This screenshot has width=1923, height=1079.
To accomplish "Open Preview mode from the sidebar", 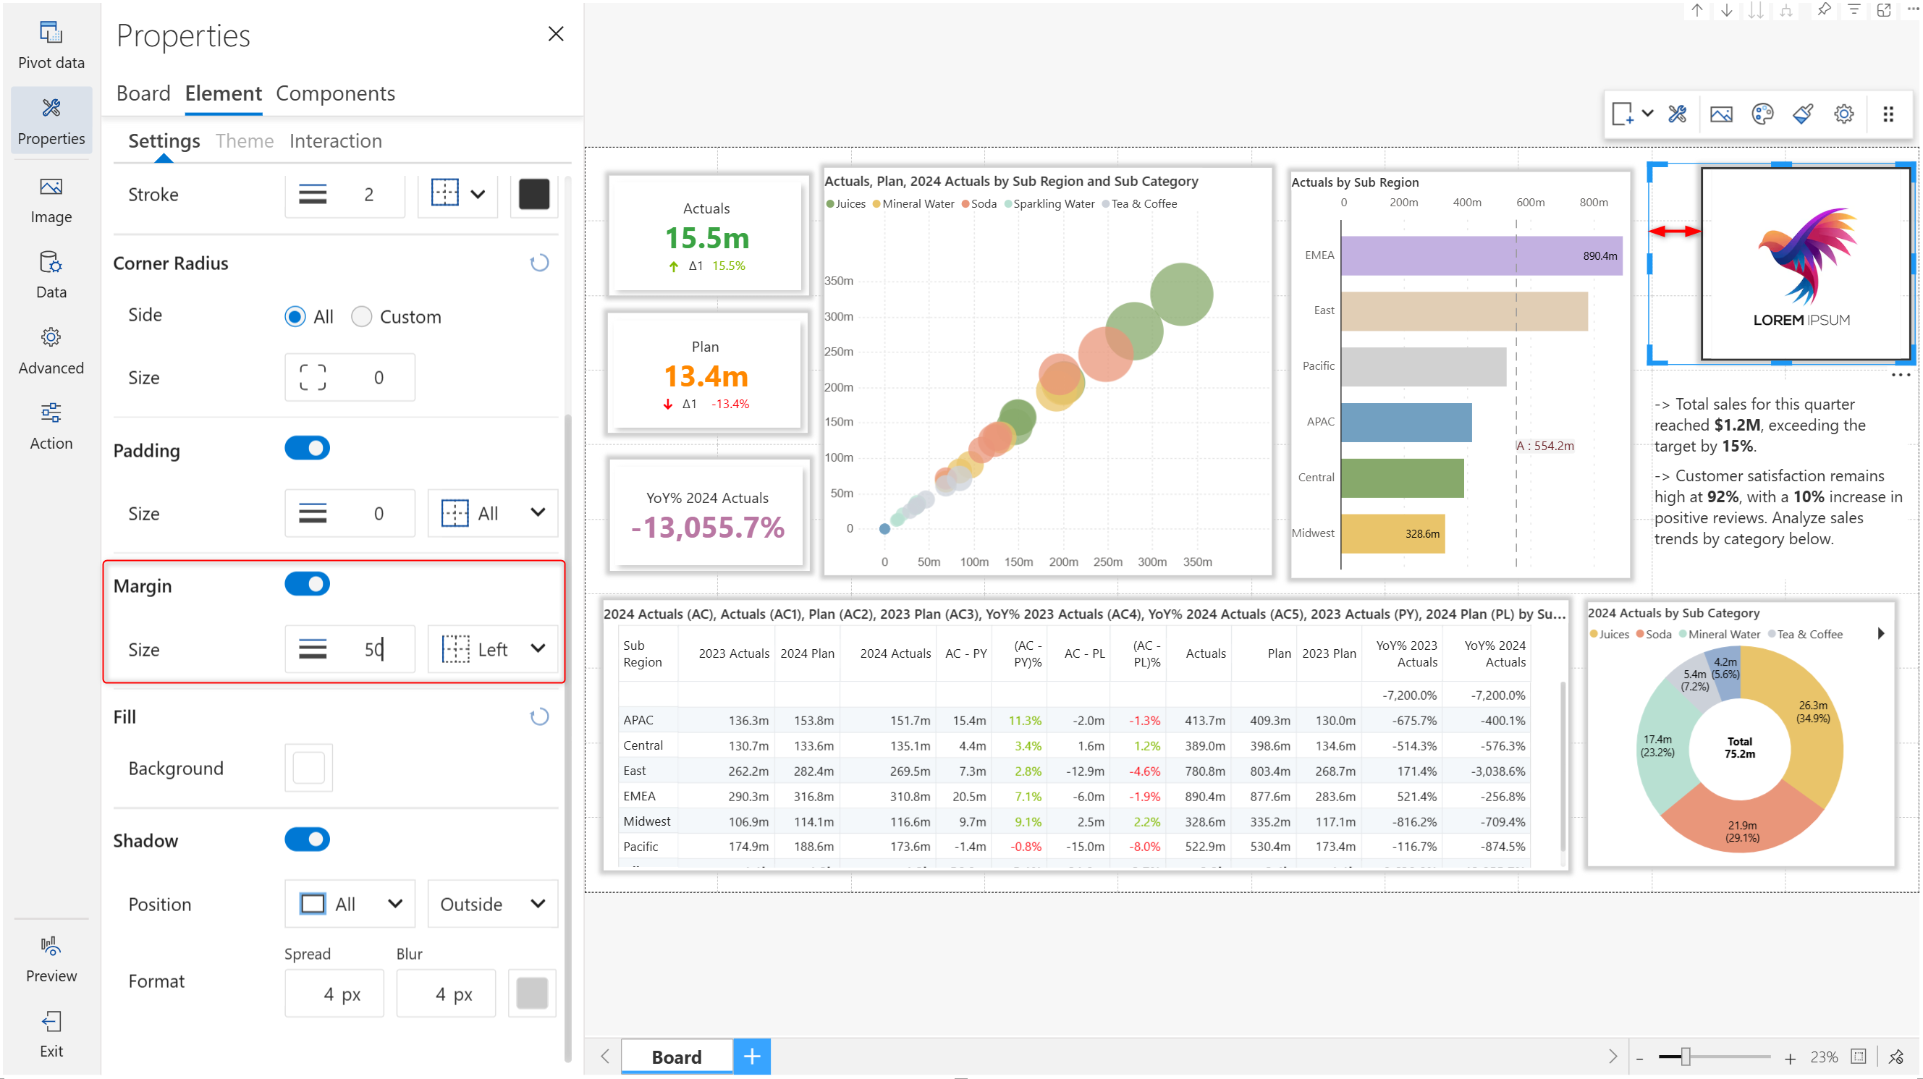I will pyautogui.click(x=51, y=959).
